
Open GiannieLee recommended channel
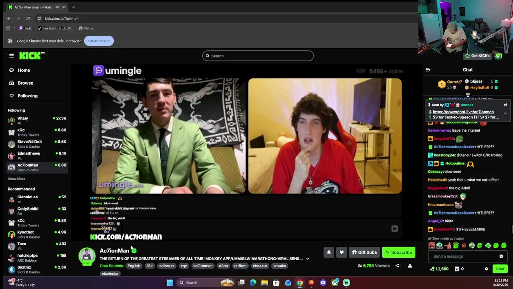[37, 199]
